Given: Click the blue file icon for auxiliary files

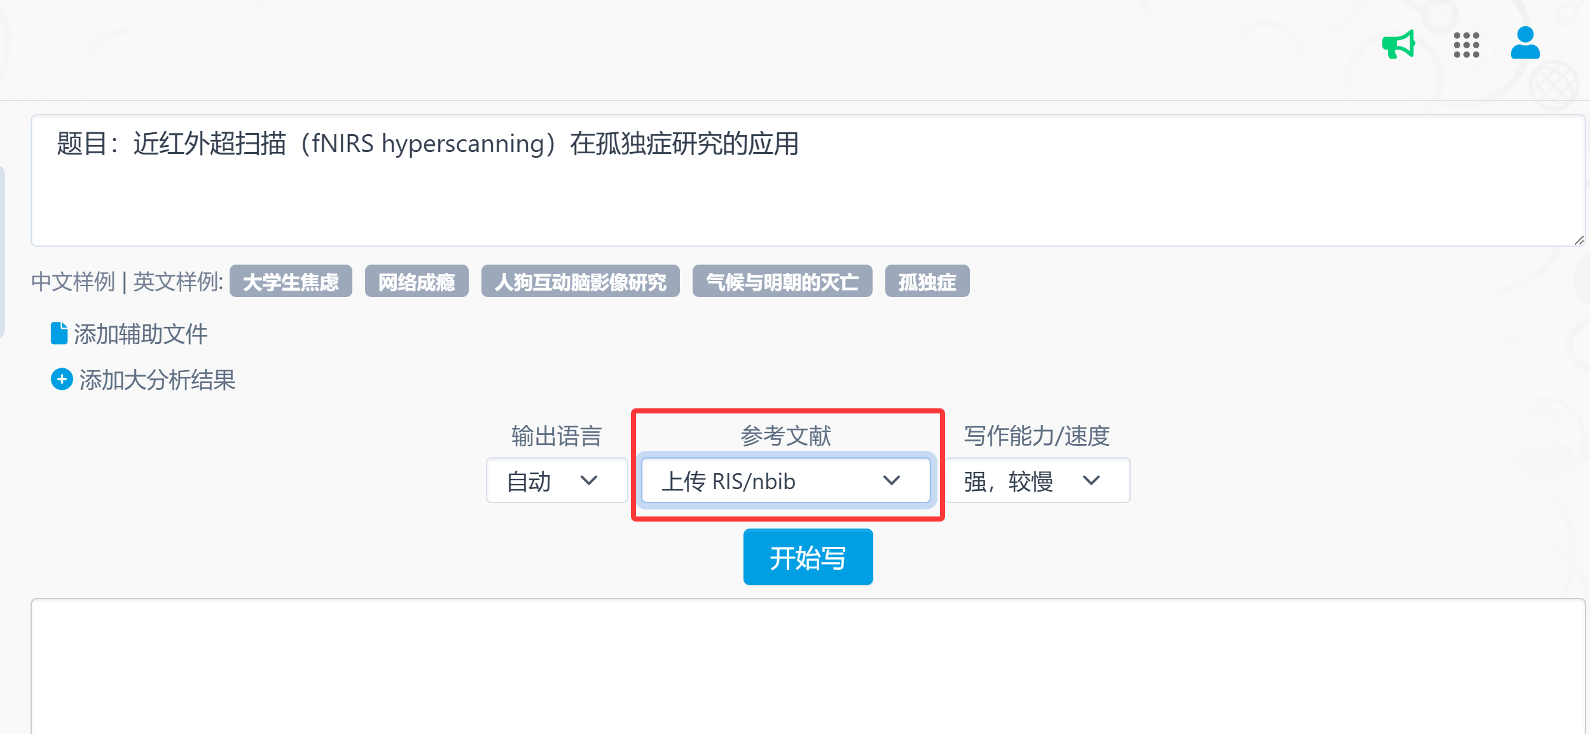Looking at the screenshot, I should pyautogui.click(x=59, y=333).
